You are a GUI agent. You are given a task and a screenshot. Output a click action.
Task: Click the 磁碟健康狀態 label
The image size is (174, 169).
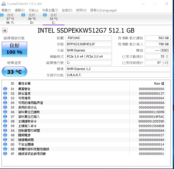tap(14, 38)
